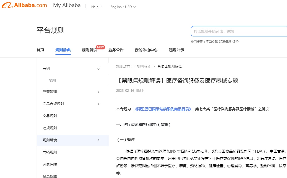Click the Alibaba.com logo
The image size is (287, 178).
pyautogui.click(x=24, y=5)
